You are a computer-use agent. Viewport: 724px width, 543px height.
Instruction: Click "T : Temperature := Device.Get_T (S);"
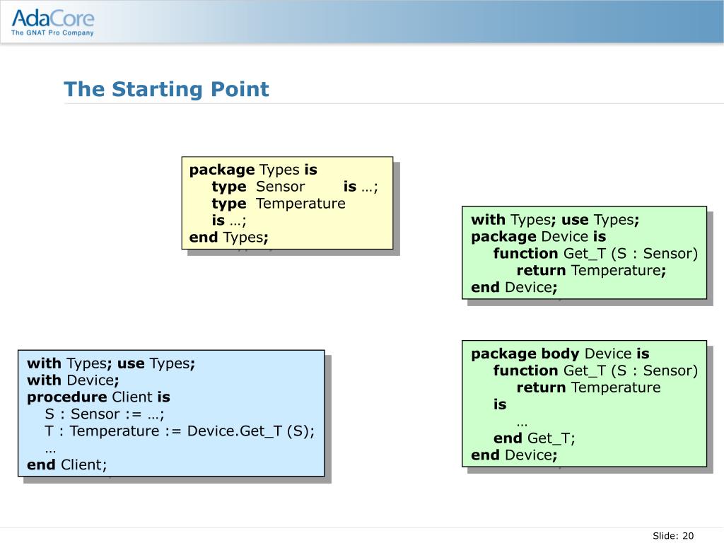coord(180,431)
